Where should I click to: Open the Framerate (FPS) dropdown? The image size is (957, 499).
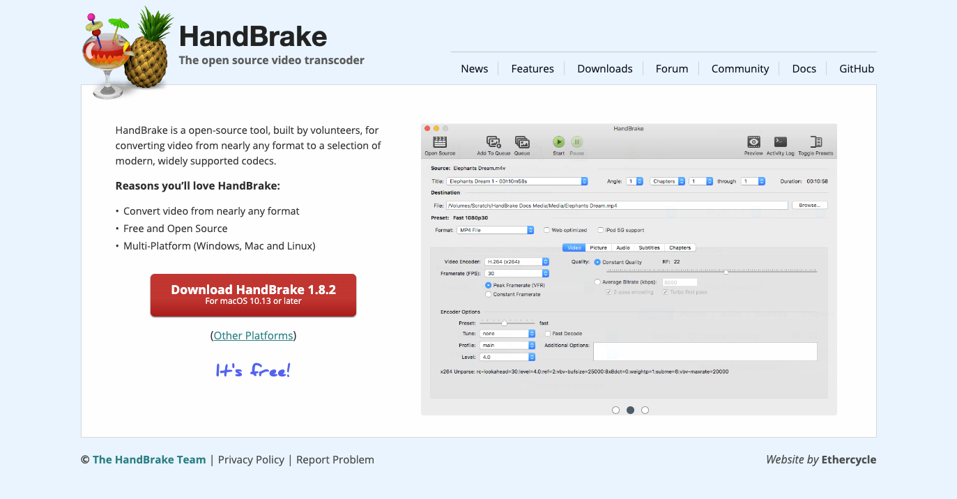(517, 273)
